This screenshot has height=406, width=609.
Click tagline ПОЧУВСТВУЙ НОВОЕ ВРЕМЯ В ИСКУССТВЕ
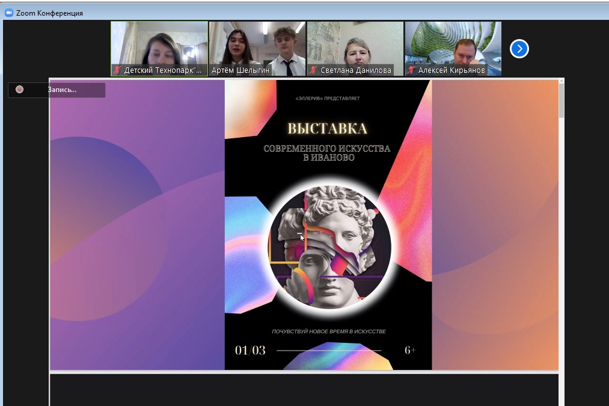[x=328, y=331]
